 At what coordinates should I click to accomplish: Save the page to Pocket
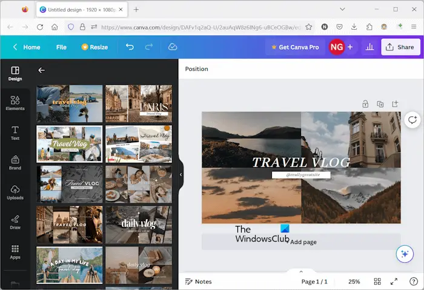click(339, 27)
